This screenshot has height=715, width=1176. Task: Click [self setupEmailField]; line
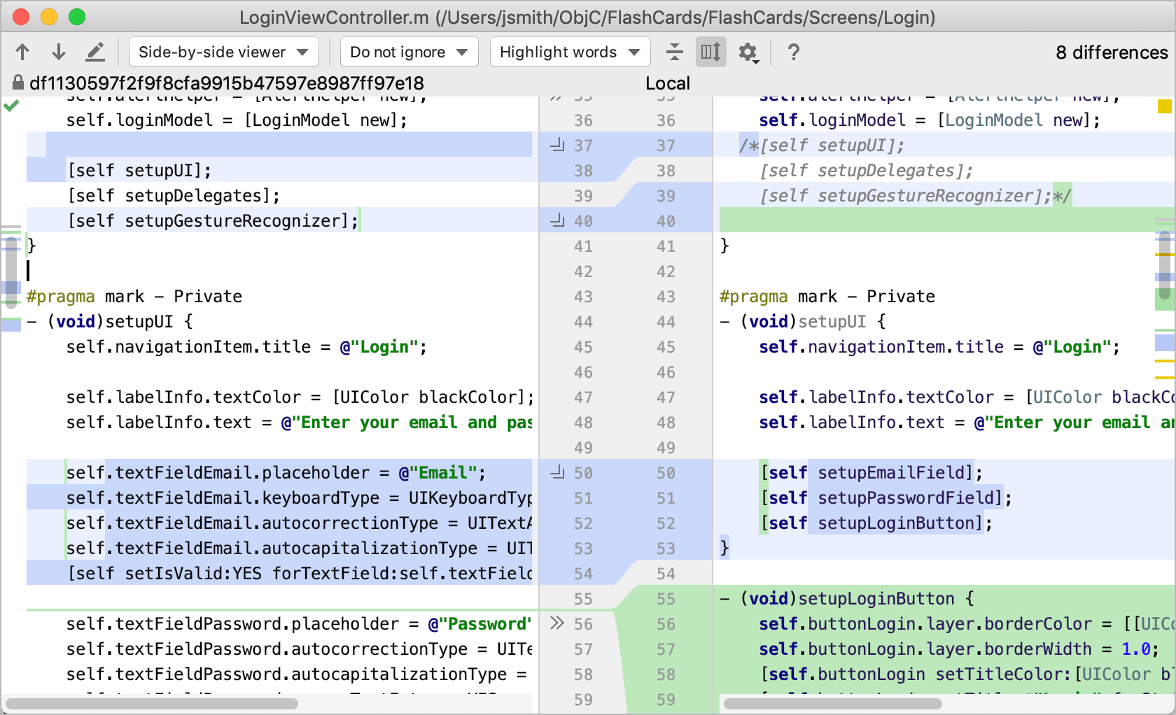[x=871, y=472]
